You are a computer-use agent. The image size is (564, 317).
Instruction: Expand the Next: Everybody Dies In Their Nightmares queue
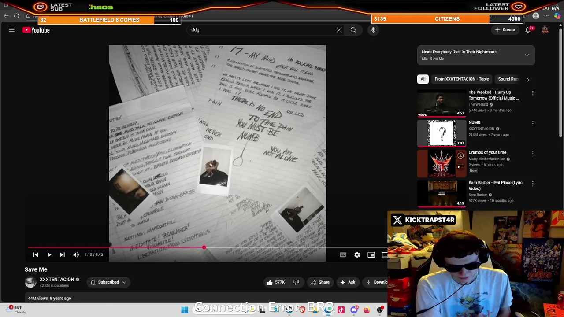527,55
